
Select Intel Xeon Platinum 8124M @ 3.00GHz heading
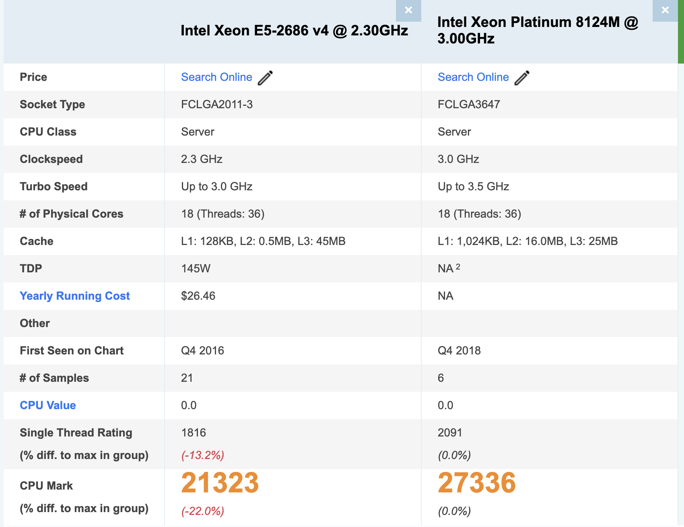tap(538, 30)
